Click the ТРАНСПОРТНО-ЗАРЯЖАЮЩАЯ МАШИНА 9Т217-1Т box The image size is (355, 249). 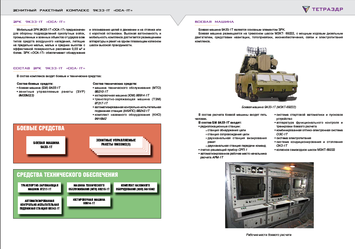pos(39,187)
